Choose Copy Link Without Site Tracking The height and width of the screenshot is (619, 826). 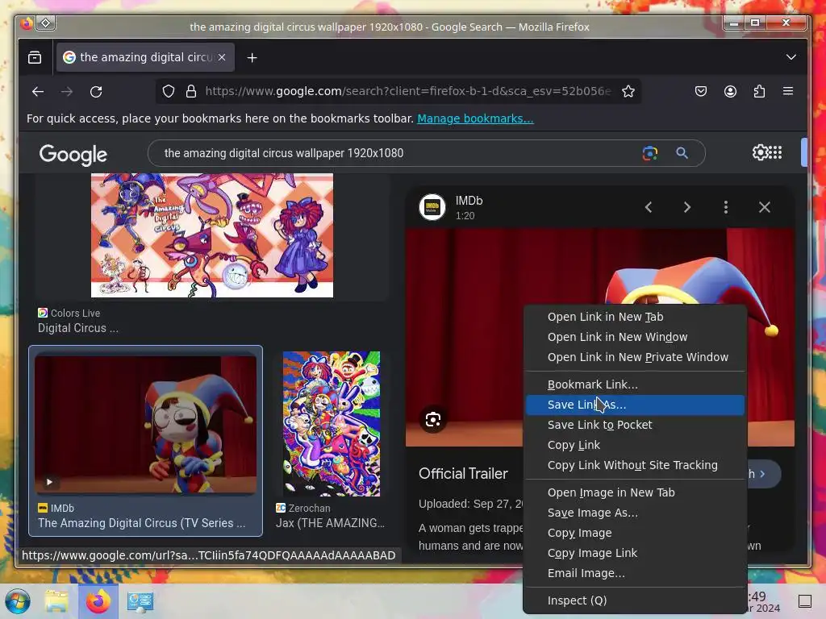click(636, 465)
